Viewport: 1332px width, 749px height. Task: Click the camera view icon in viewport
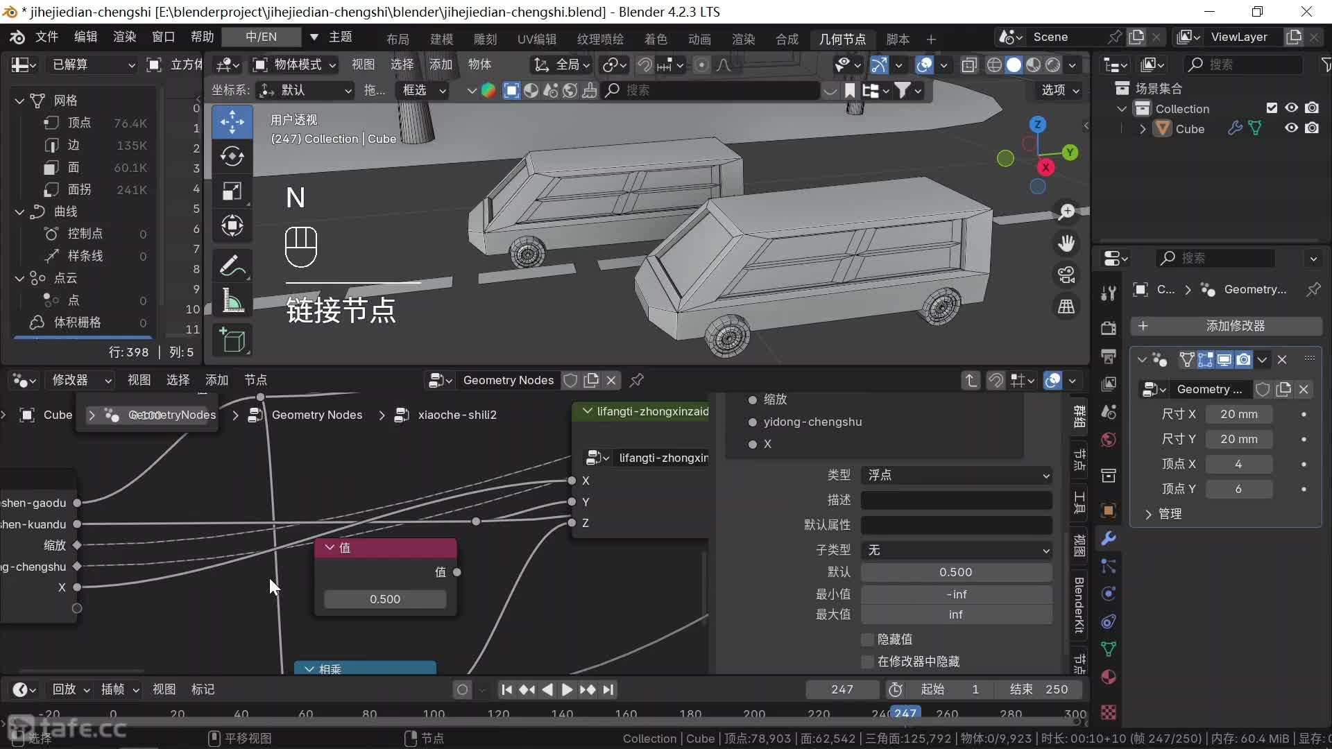pos(1066,275)
